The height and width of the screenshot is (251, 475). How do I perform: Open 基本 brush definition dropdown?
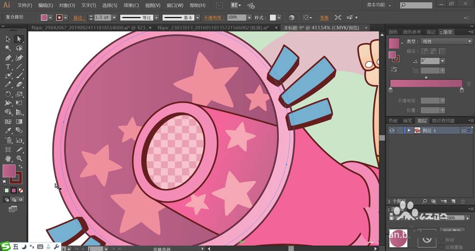tap(198, 18)
